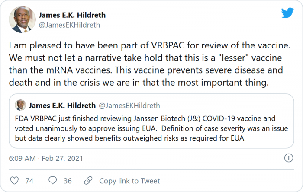Viewport: 303px width, 192px height.
Task: Click the 74 likes count
Action: point(29,181)
